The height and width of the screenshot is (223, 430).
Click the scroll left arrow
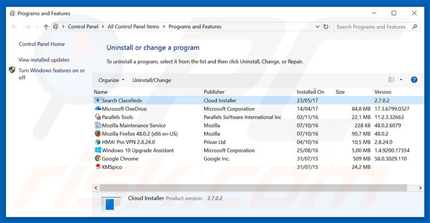coord(96,188)
